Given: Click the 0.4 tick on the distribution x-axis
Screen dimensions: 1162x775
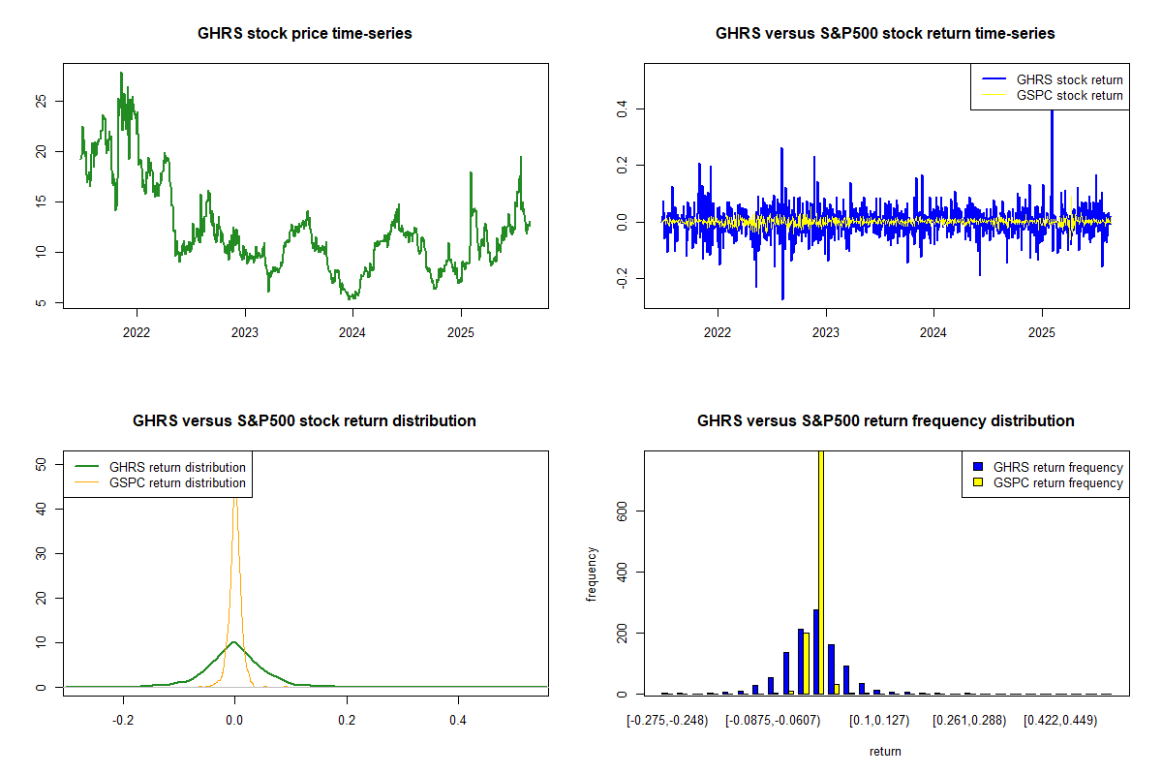Looking at the screenshot, I should pos(458,721).
